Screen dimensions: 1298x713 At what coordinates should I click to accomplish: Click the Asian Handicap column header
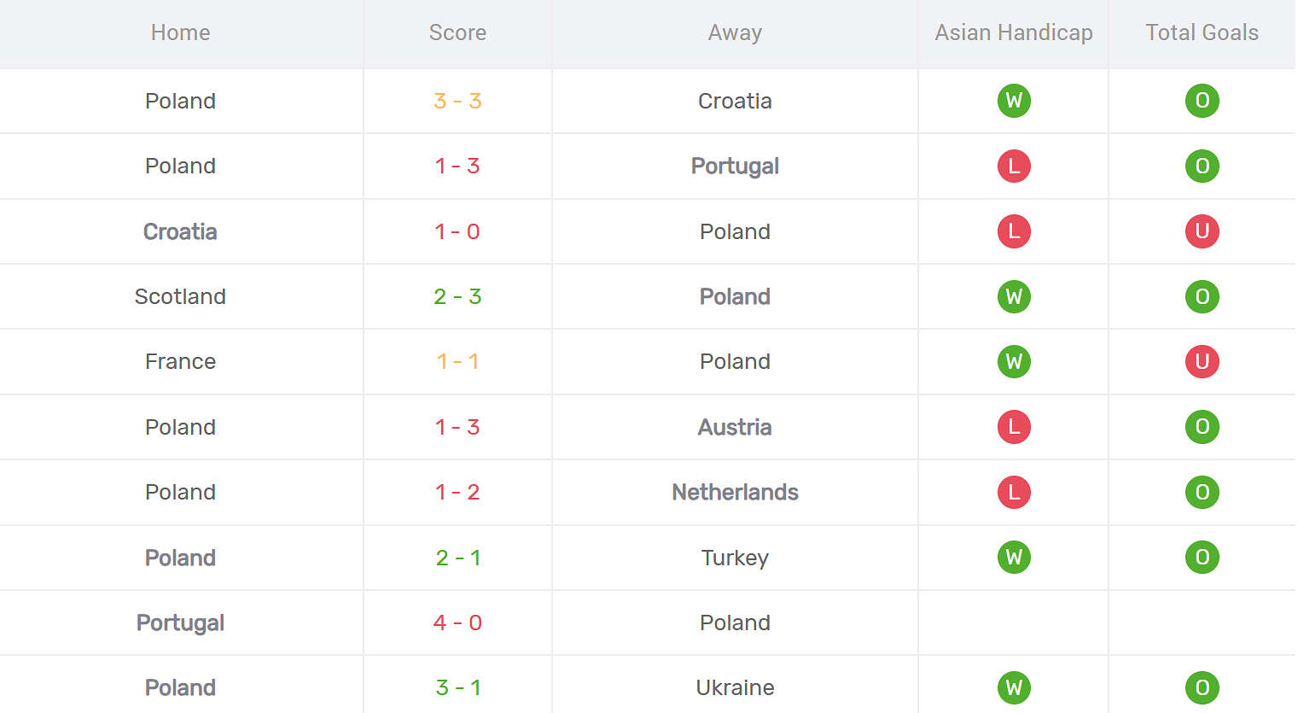(1014, 32)
